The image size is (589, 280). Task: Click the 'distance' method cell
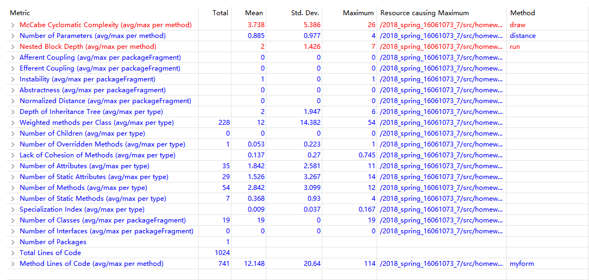[x=523, y=36]
